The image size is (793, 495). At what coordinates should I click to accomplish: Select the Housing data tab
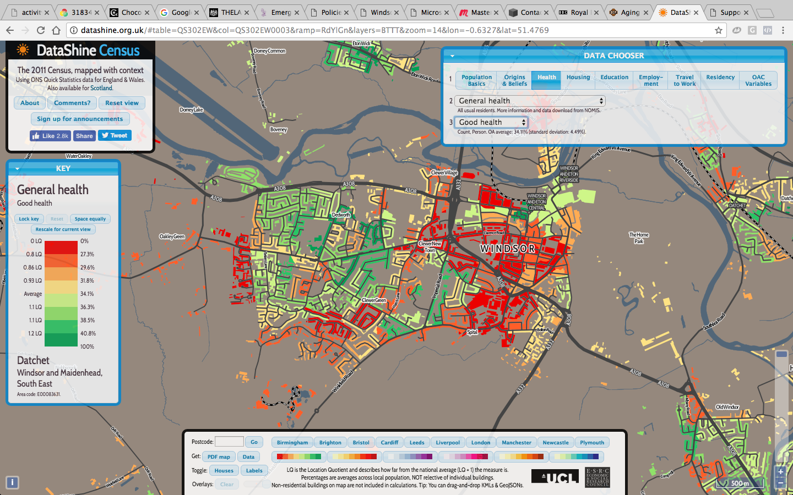click(x=578, y=80)
